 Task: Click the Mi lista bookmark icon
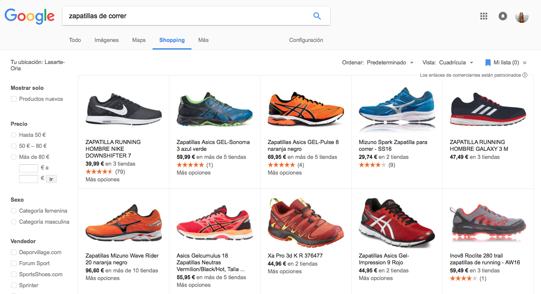(488, 63)
